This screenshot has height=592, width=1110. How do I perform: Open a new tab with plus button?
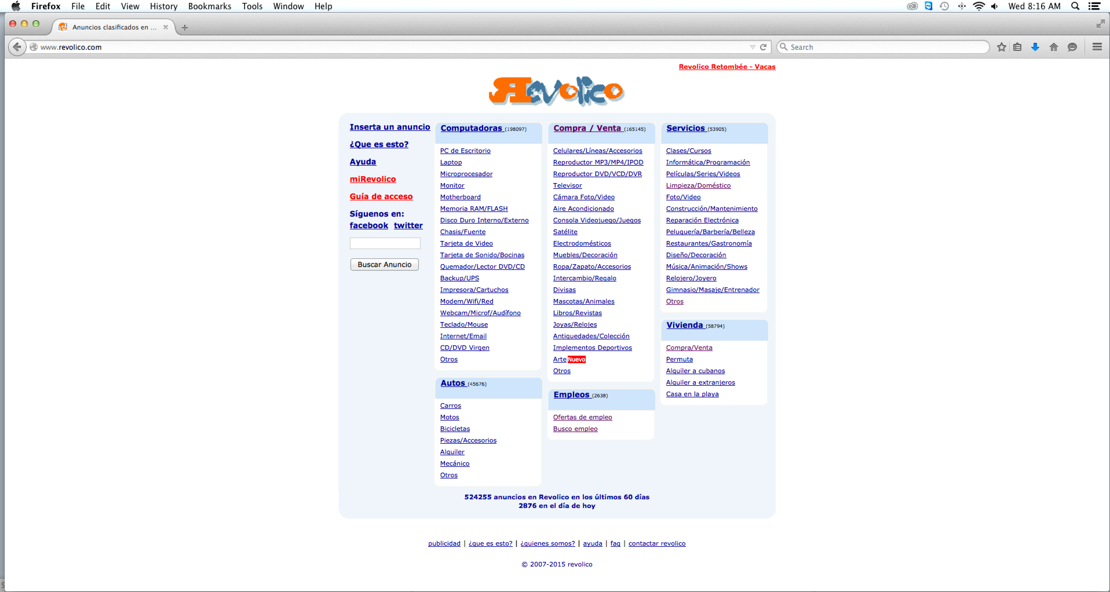click(185, 27)
